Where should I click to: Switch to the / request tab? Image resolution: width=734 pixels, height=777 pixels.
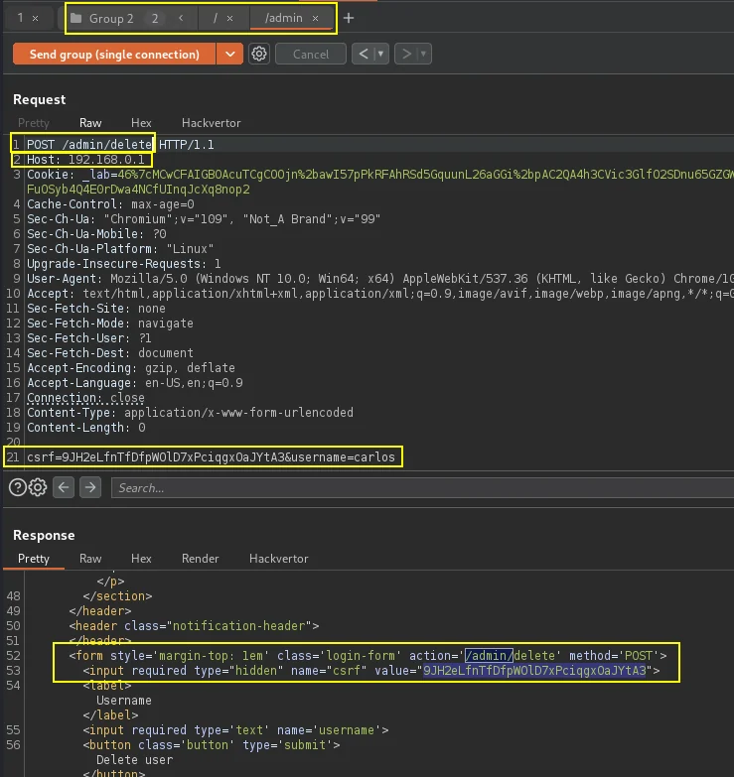point(215,18)
